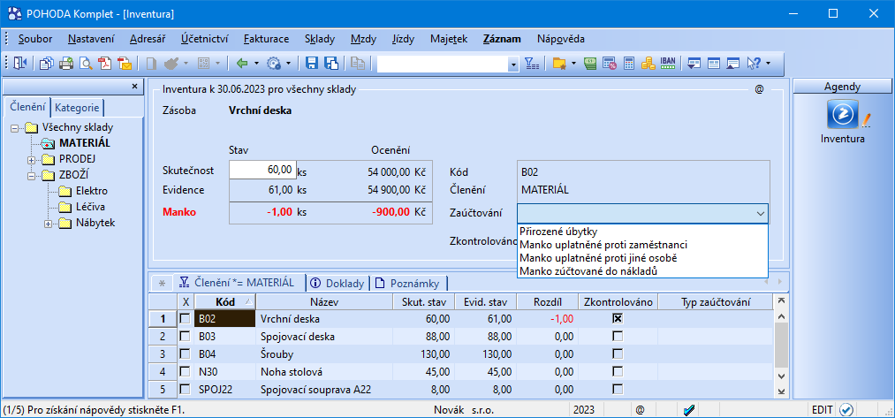Click the printer icon in toolbar

coord(66,64)
